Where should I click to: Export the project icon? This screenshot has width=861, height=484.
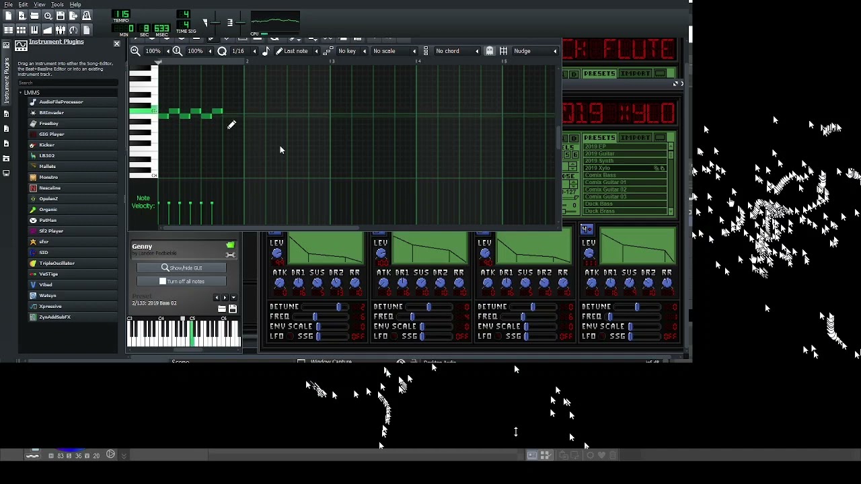(73, 15)
